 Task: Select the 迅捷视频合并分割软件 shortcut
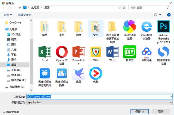click(45, 77)
